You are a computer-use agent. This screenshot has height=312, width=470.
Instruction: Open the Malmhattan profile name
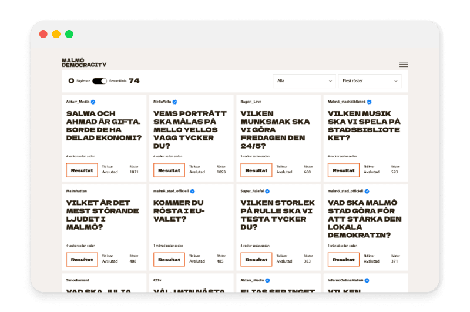coord(76,191)
